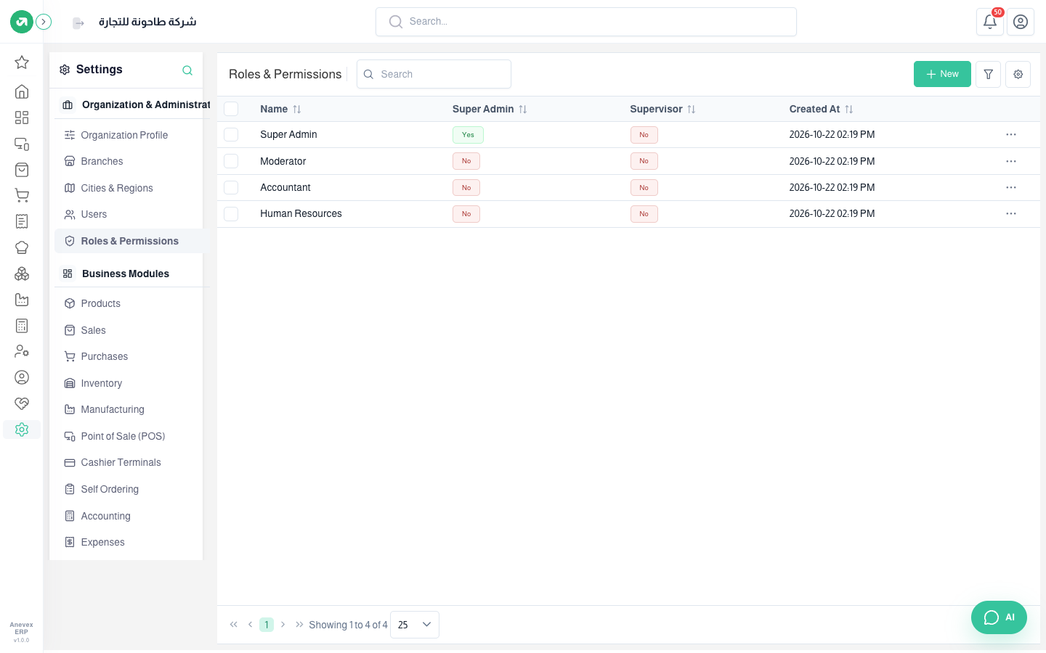Select the Super Admin row checkbox

(231, 135)
